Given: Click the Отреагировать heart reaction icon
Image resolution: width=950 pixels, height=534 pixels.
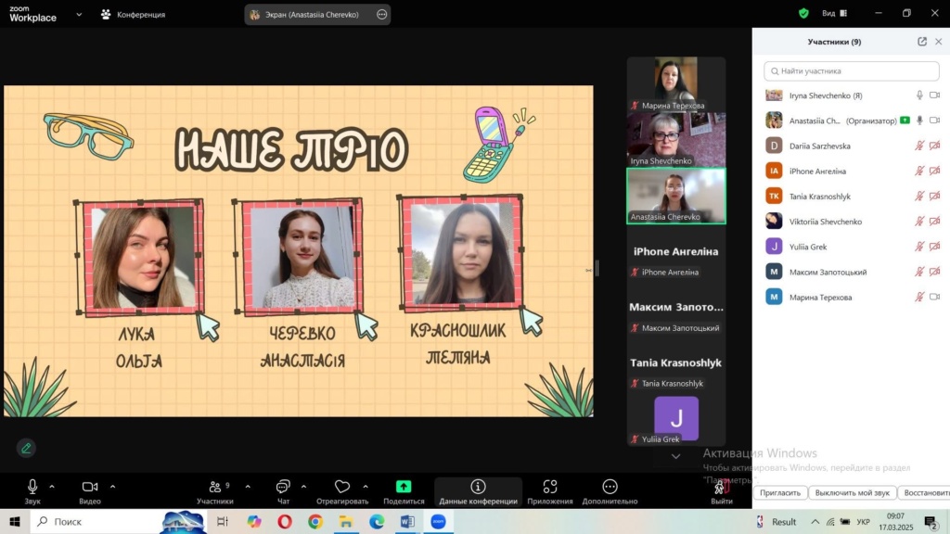Looking at the screenshot, I should click(x=342, y=486).
